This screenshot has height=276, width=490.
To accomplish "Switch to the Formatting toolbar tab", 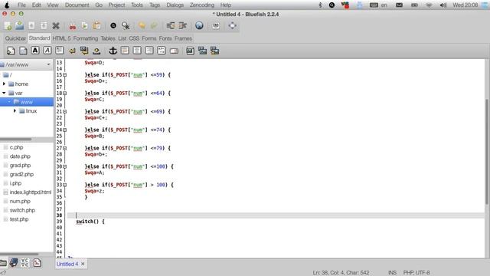I will (86, 38).
